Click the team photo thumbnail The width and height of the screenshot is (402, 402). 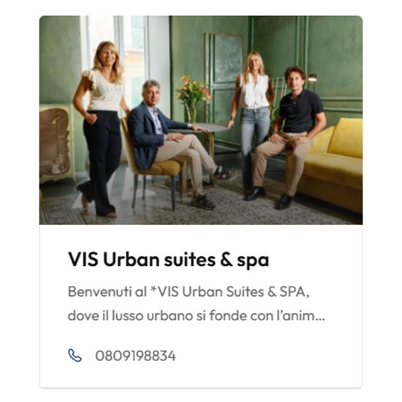pyautogui.click(x=201, y=120)
